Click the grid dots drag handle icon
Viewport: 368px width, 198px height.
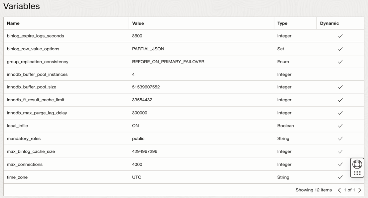pos(357,173)
